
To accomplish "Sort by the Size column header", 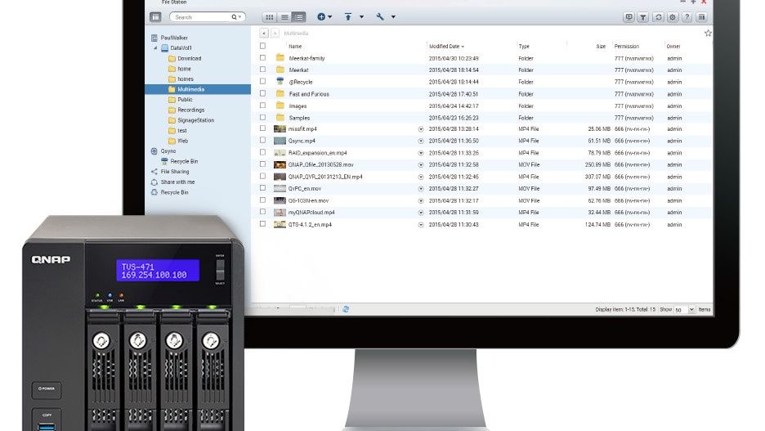I will pos(601,47).
